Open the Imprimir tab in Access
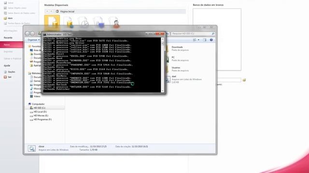The height and width of the screenshot is (173, 309). pos(8,51)
